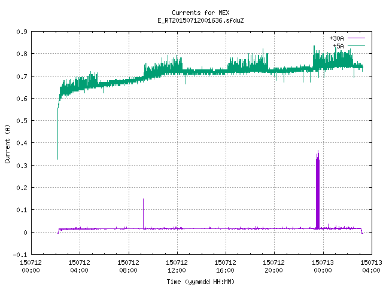
Task: Click the y-axis tick value 0.7
Action: tap(22, 77)
